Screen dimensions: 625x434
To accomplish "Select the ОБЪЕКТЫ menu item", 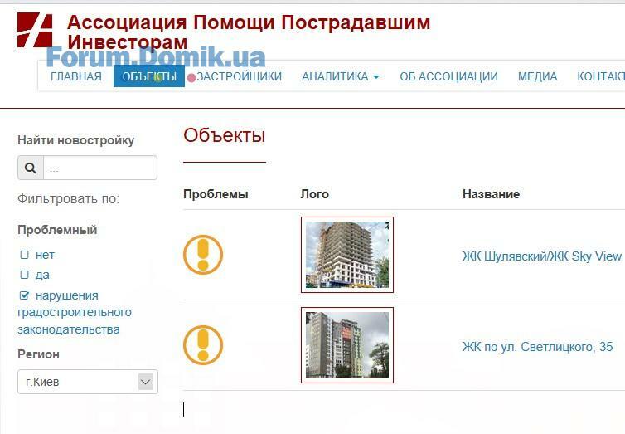I will [x=149, y=76].
